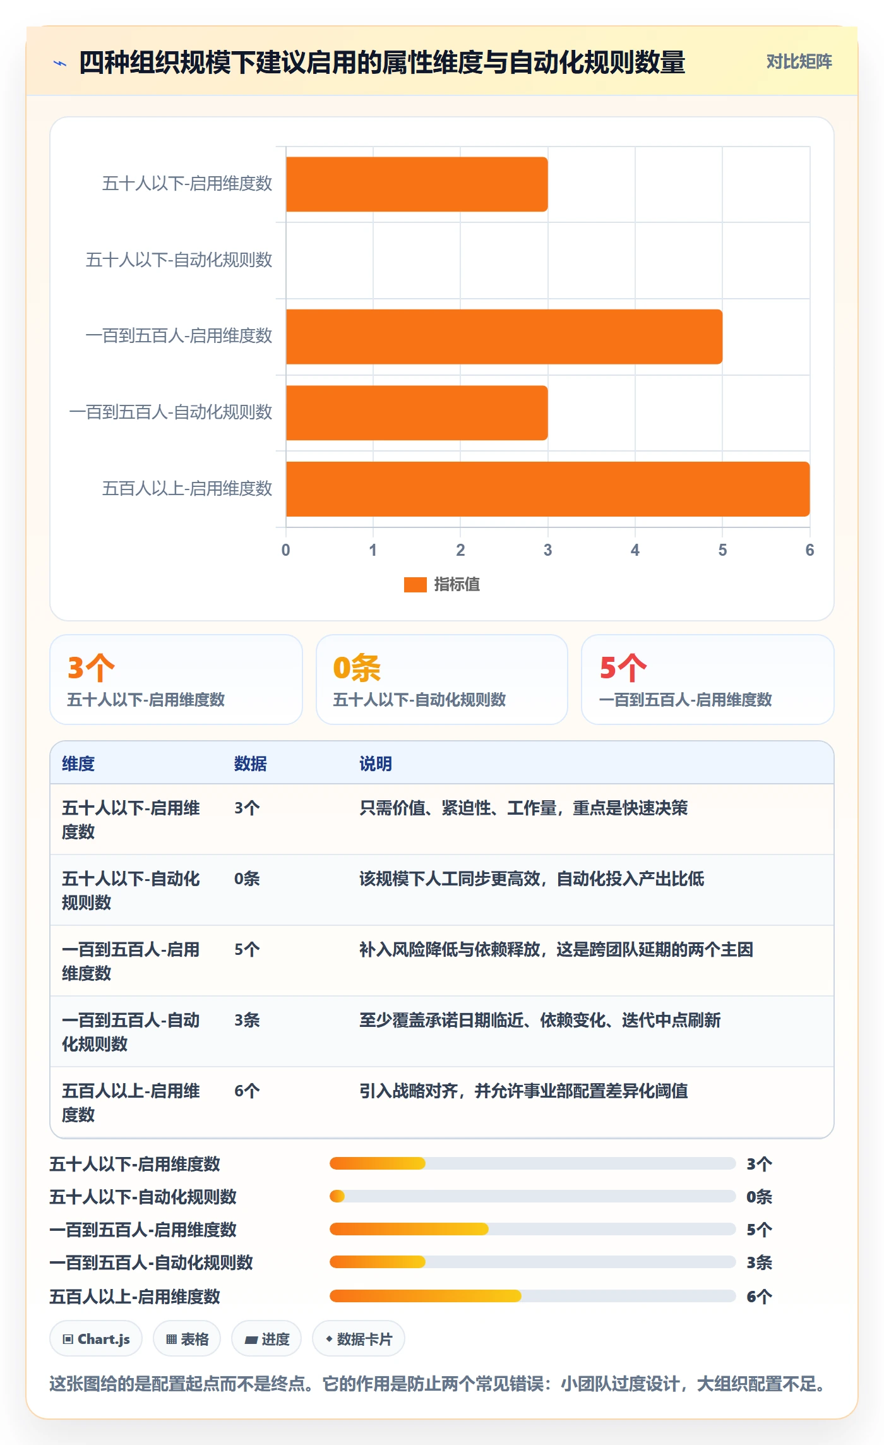
Task: Click the 数据 column header
Action: [251, 764]
